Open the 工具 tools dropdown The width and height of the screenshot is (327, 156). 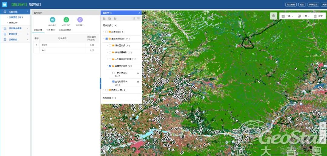[287, 16]
